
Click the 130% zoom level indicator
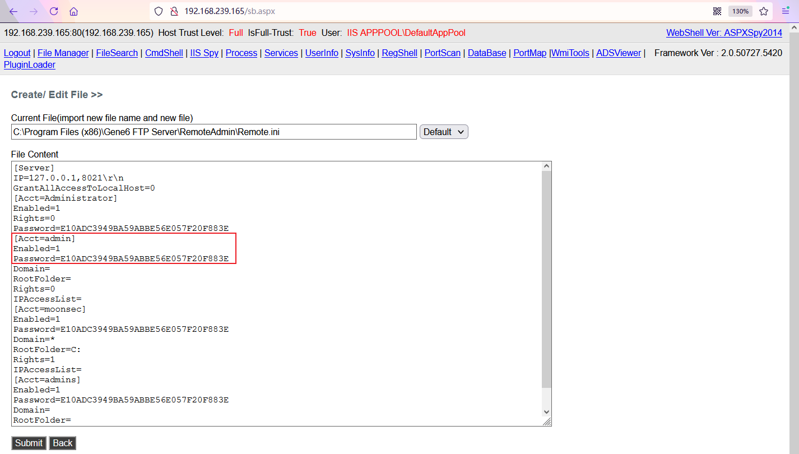pyautogui.click(x=740, y=11)
